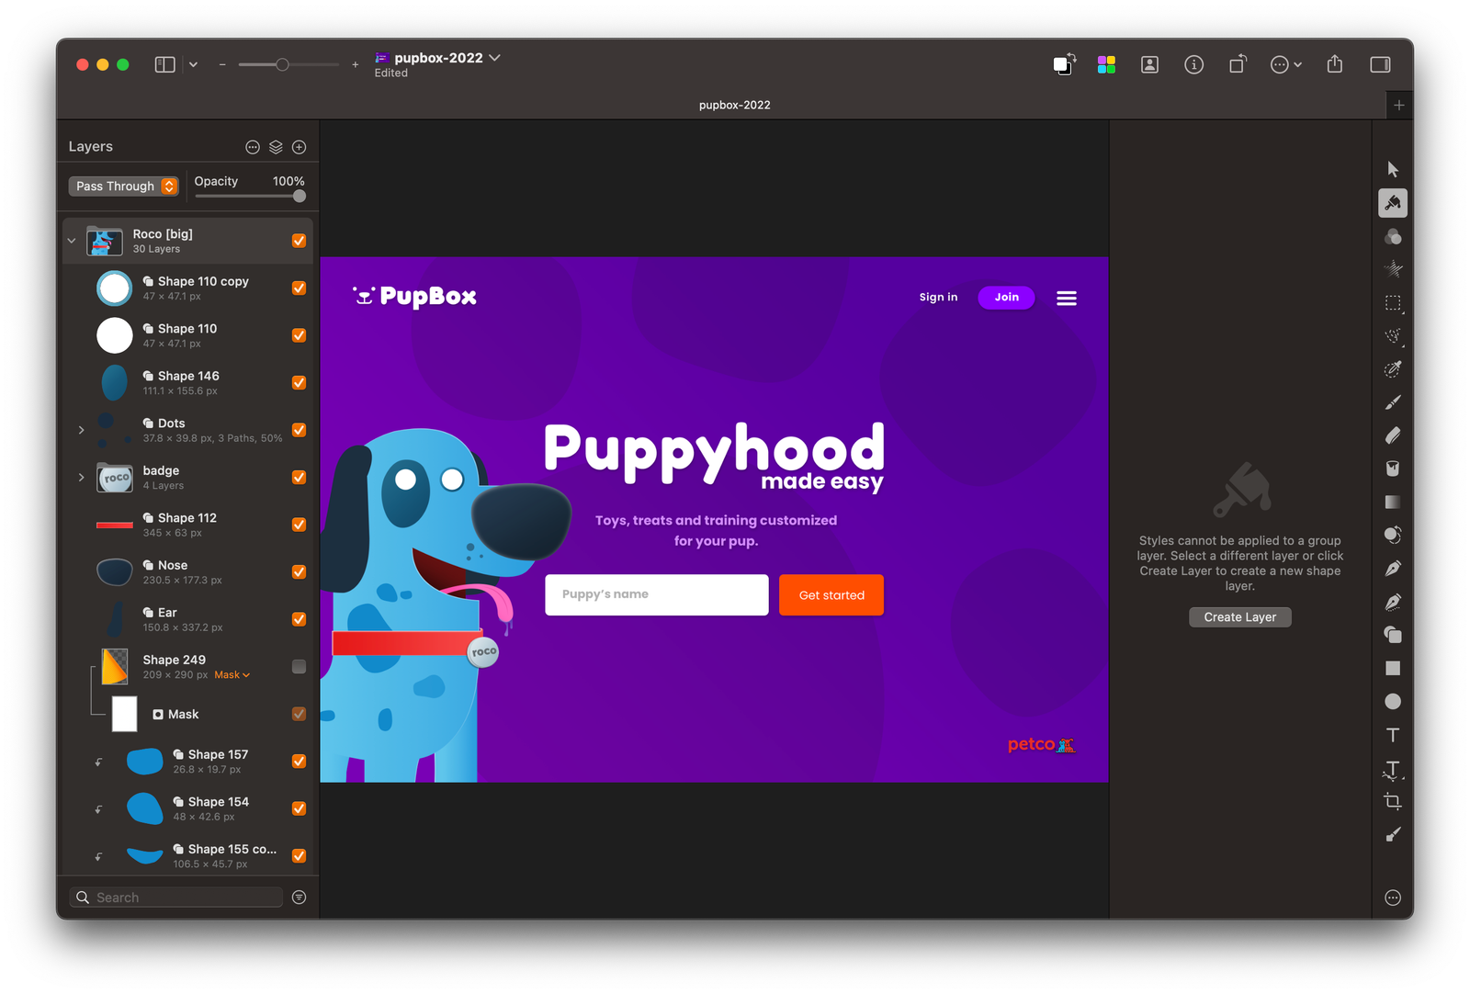Activate the Paint brush tool

pos(1393,402)
